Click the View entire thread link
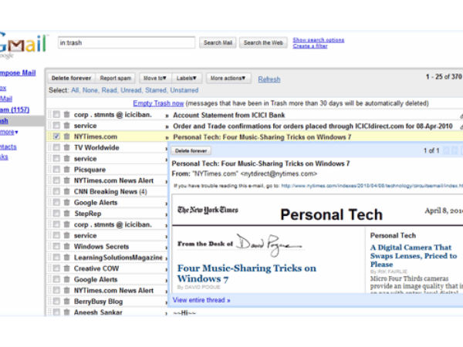The height and width of the screenshot is (347, 463). coord(201,299)
